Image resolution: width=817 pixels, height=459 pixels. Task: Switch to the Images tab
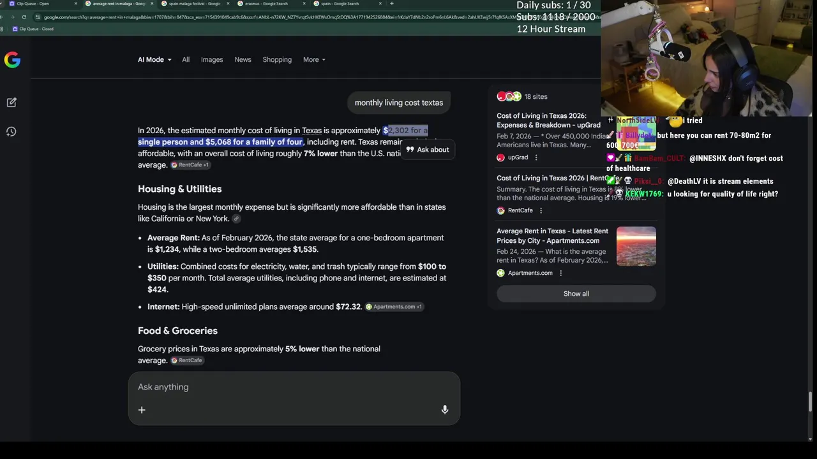(x=212, y=60)
